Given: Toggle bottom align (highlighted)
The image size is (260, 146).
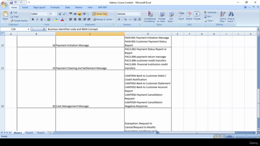Looking at the screenshot, I should (x=80, y=14).
